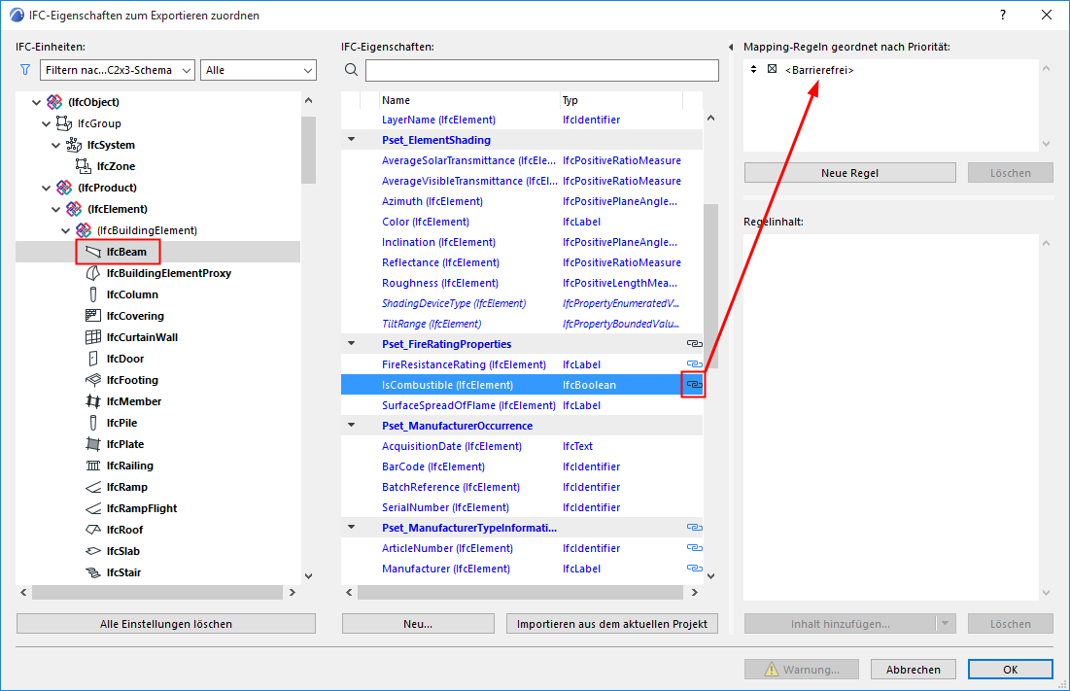Open the Alle dropdown
The height and width of the screenshot is (691, 1070).
tap(258, 70)
